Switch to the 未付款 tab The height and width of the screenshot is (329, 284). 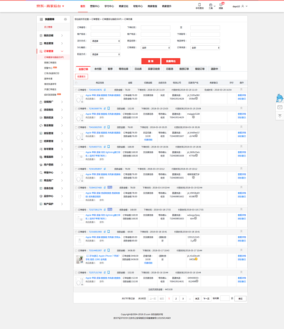pyautogui.click(x=98, y=69)
